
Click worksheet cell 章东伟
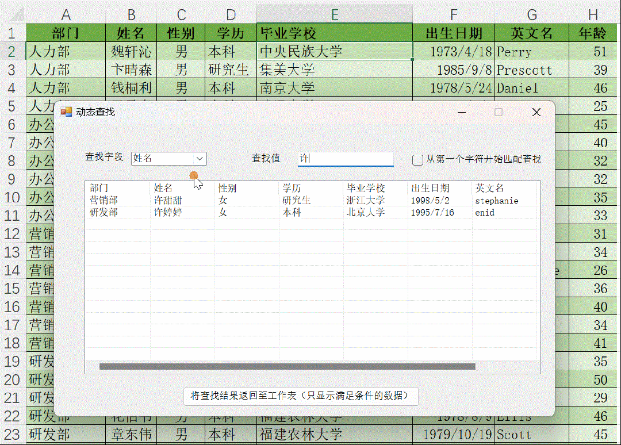(x=131, y=434)
